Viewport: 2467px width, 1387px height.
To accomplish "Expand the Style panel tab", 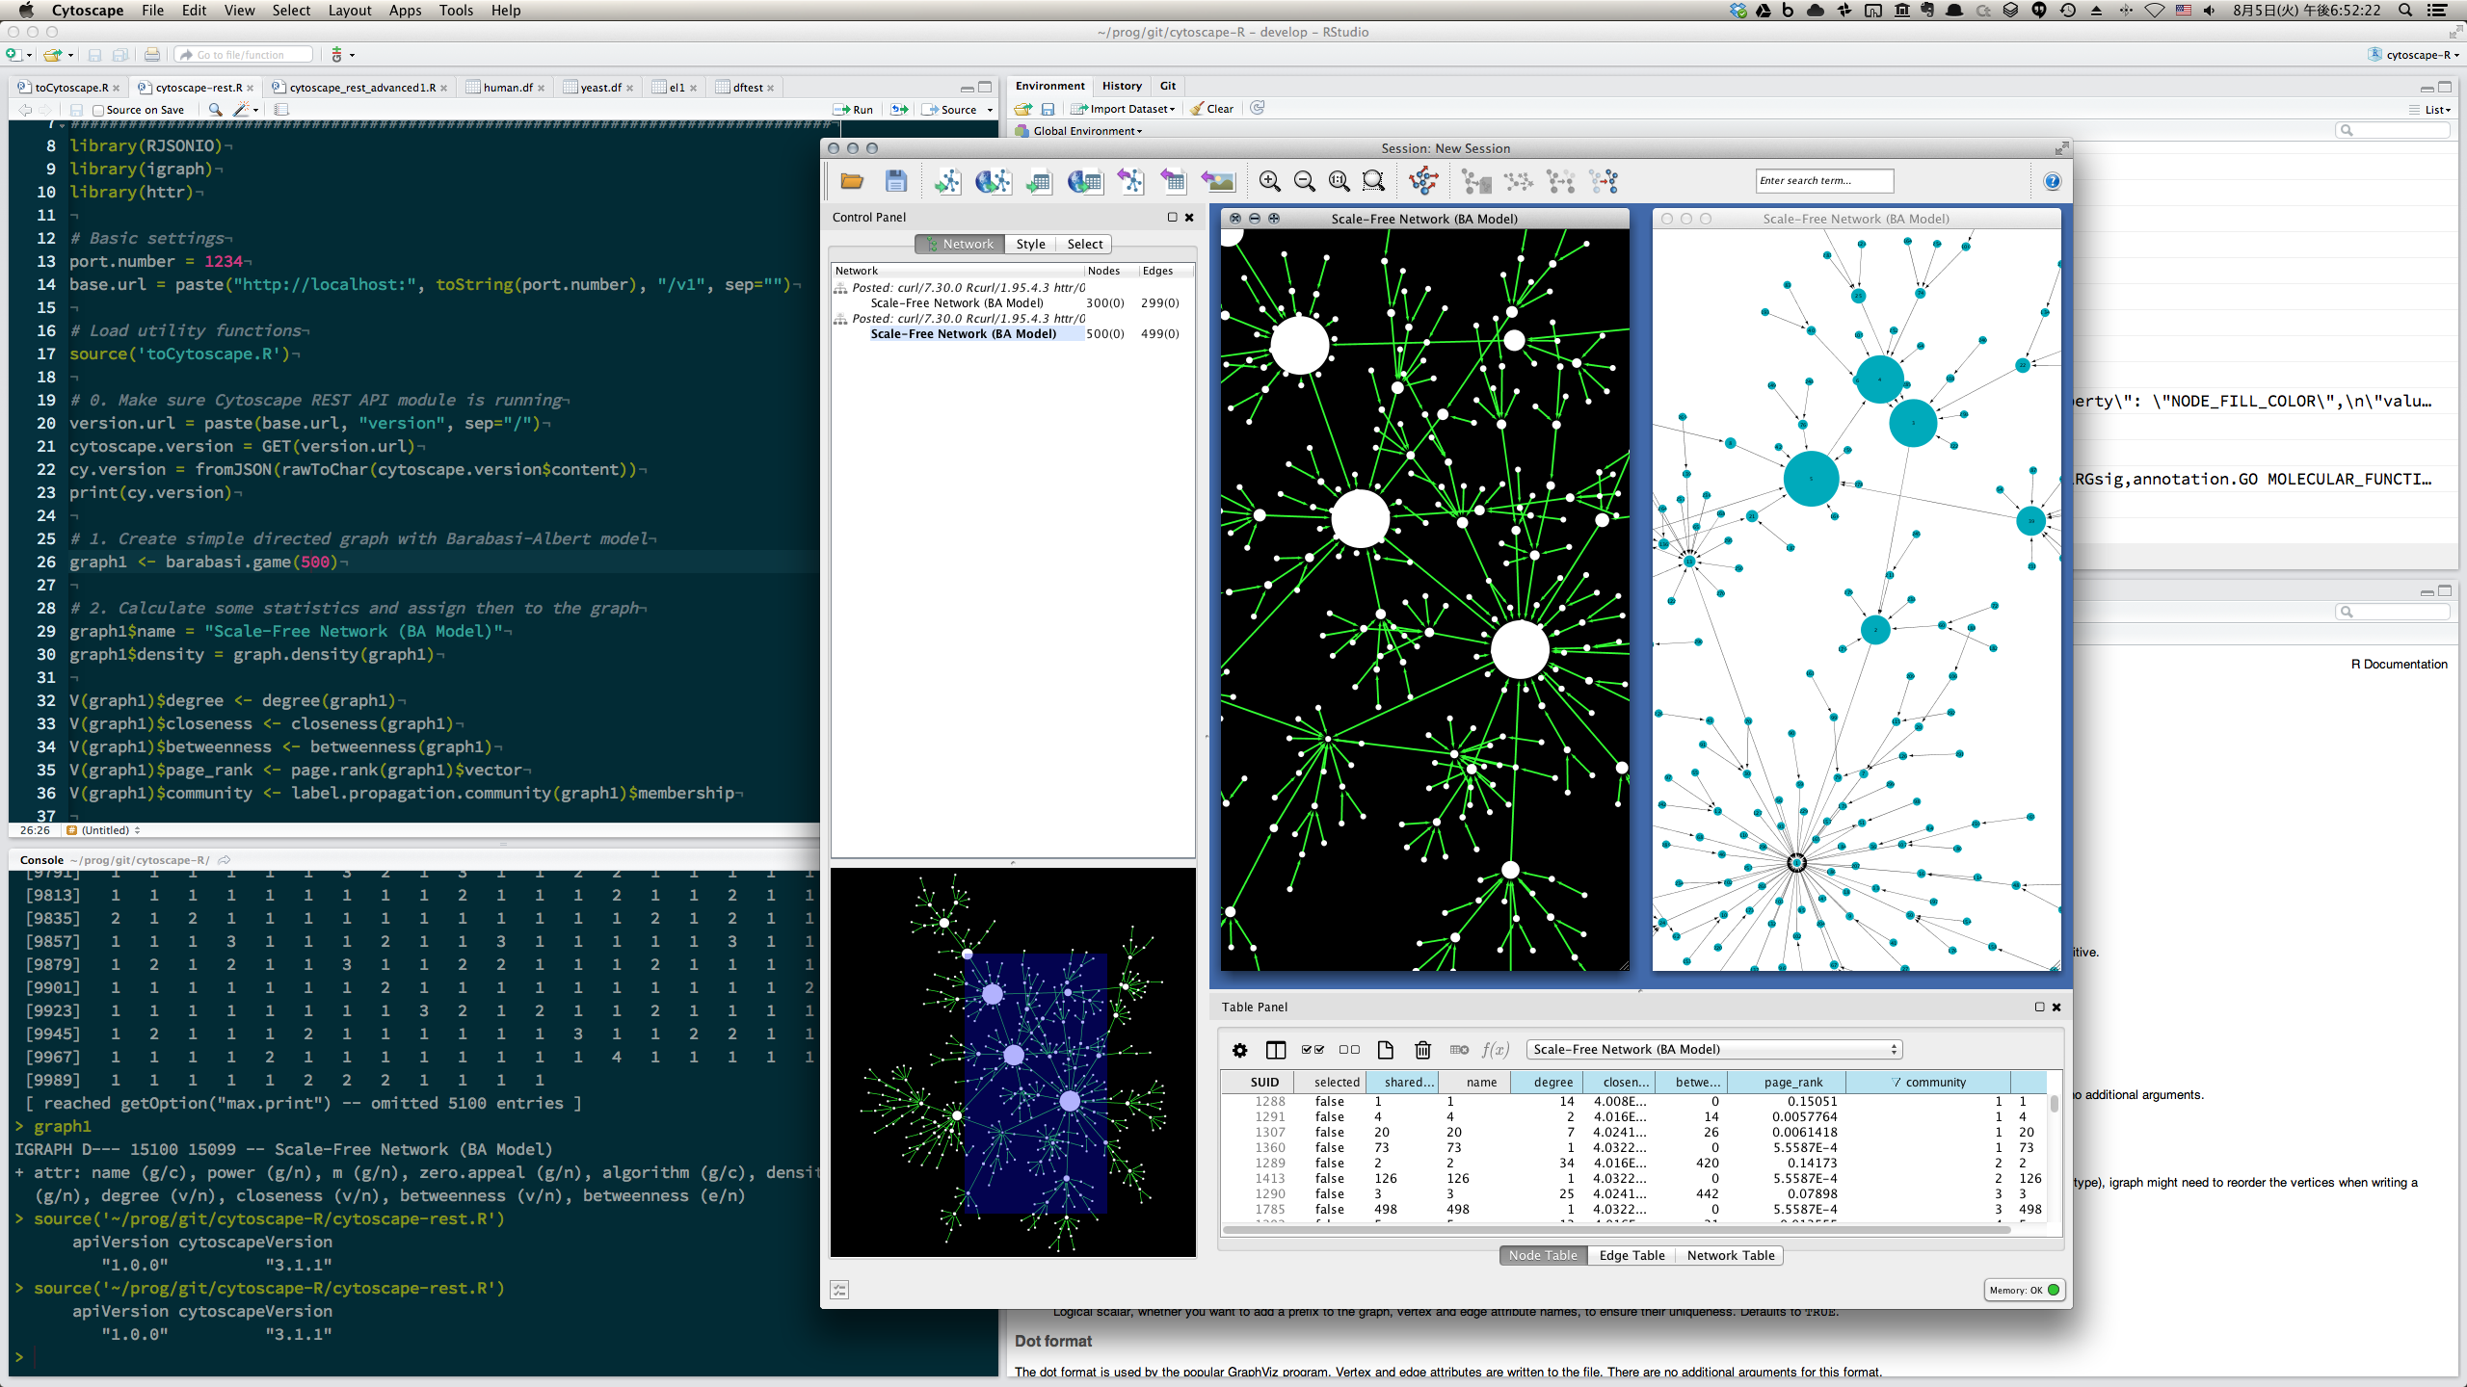I will coord(1028,244).
